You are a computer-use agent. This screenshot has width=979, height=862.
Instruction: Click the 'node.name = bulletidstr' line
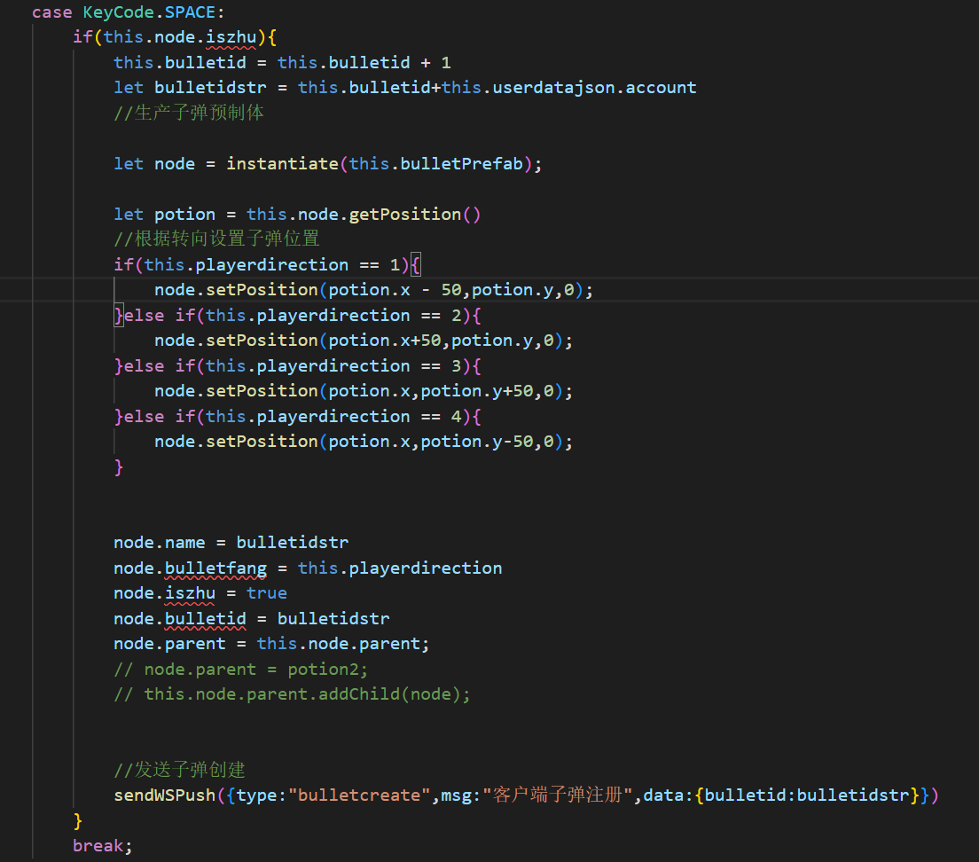231,543
